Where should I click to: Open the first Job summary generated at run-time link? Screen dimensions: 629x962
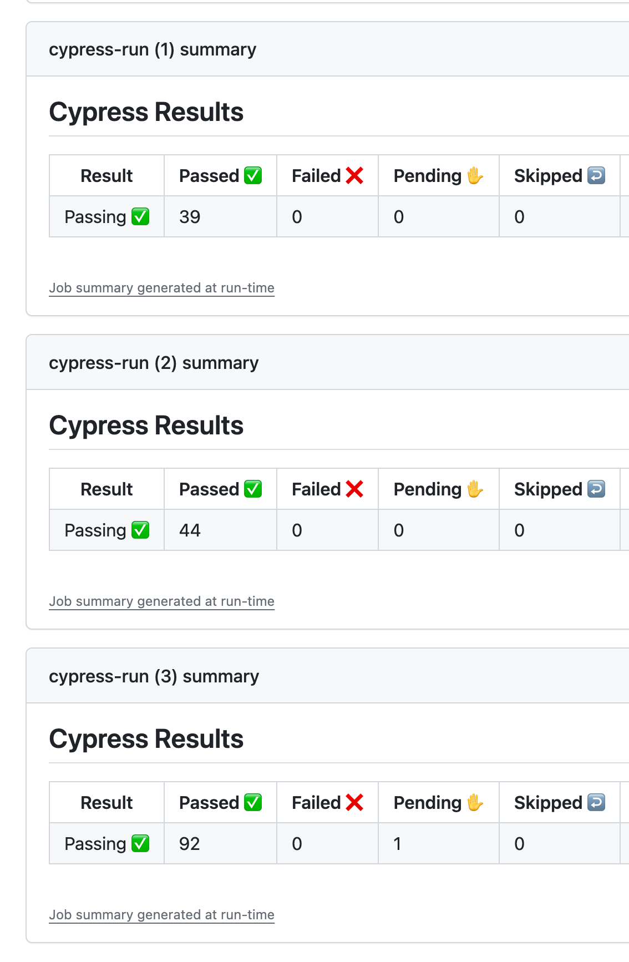click(161, 288)
